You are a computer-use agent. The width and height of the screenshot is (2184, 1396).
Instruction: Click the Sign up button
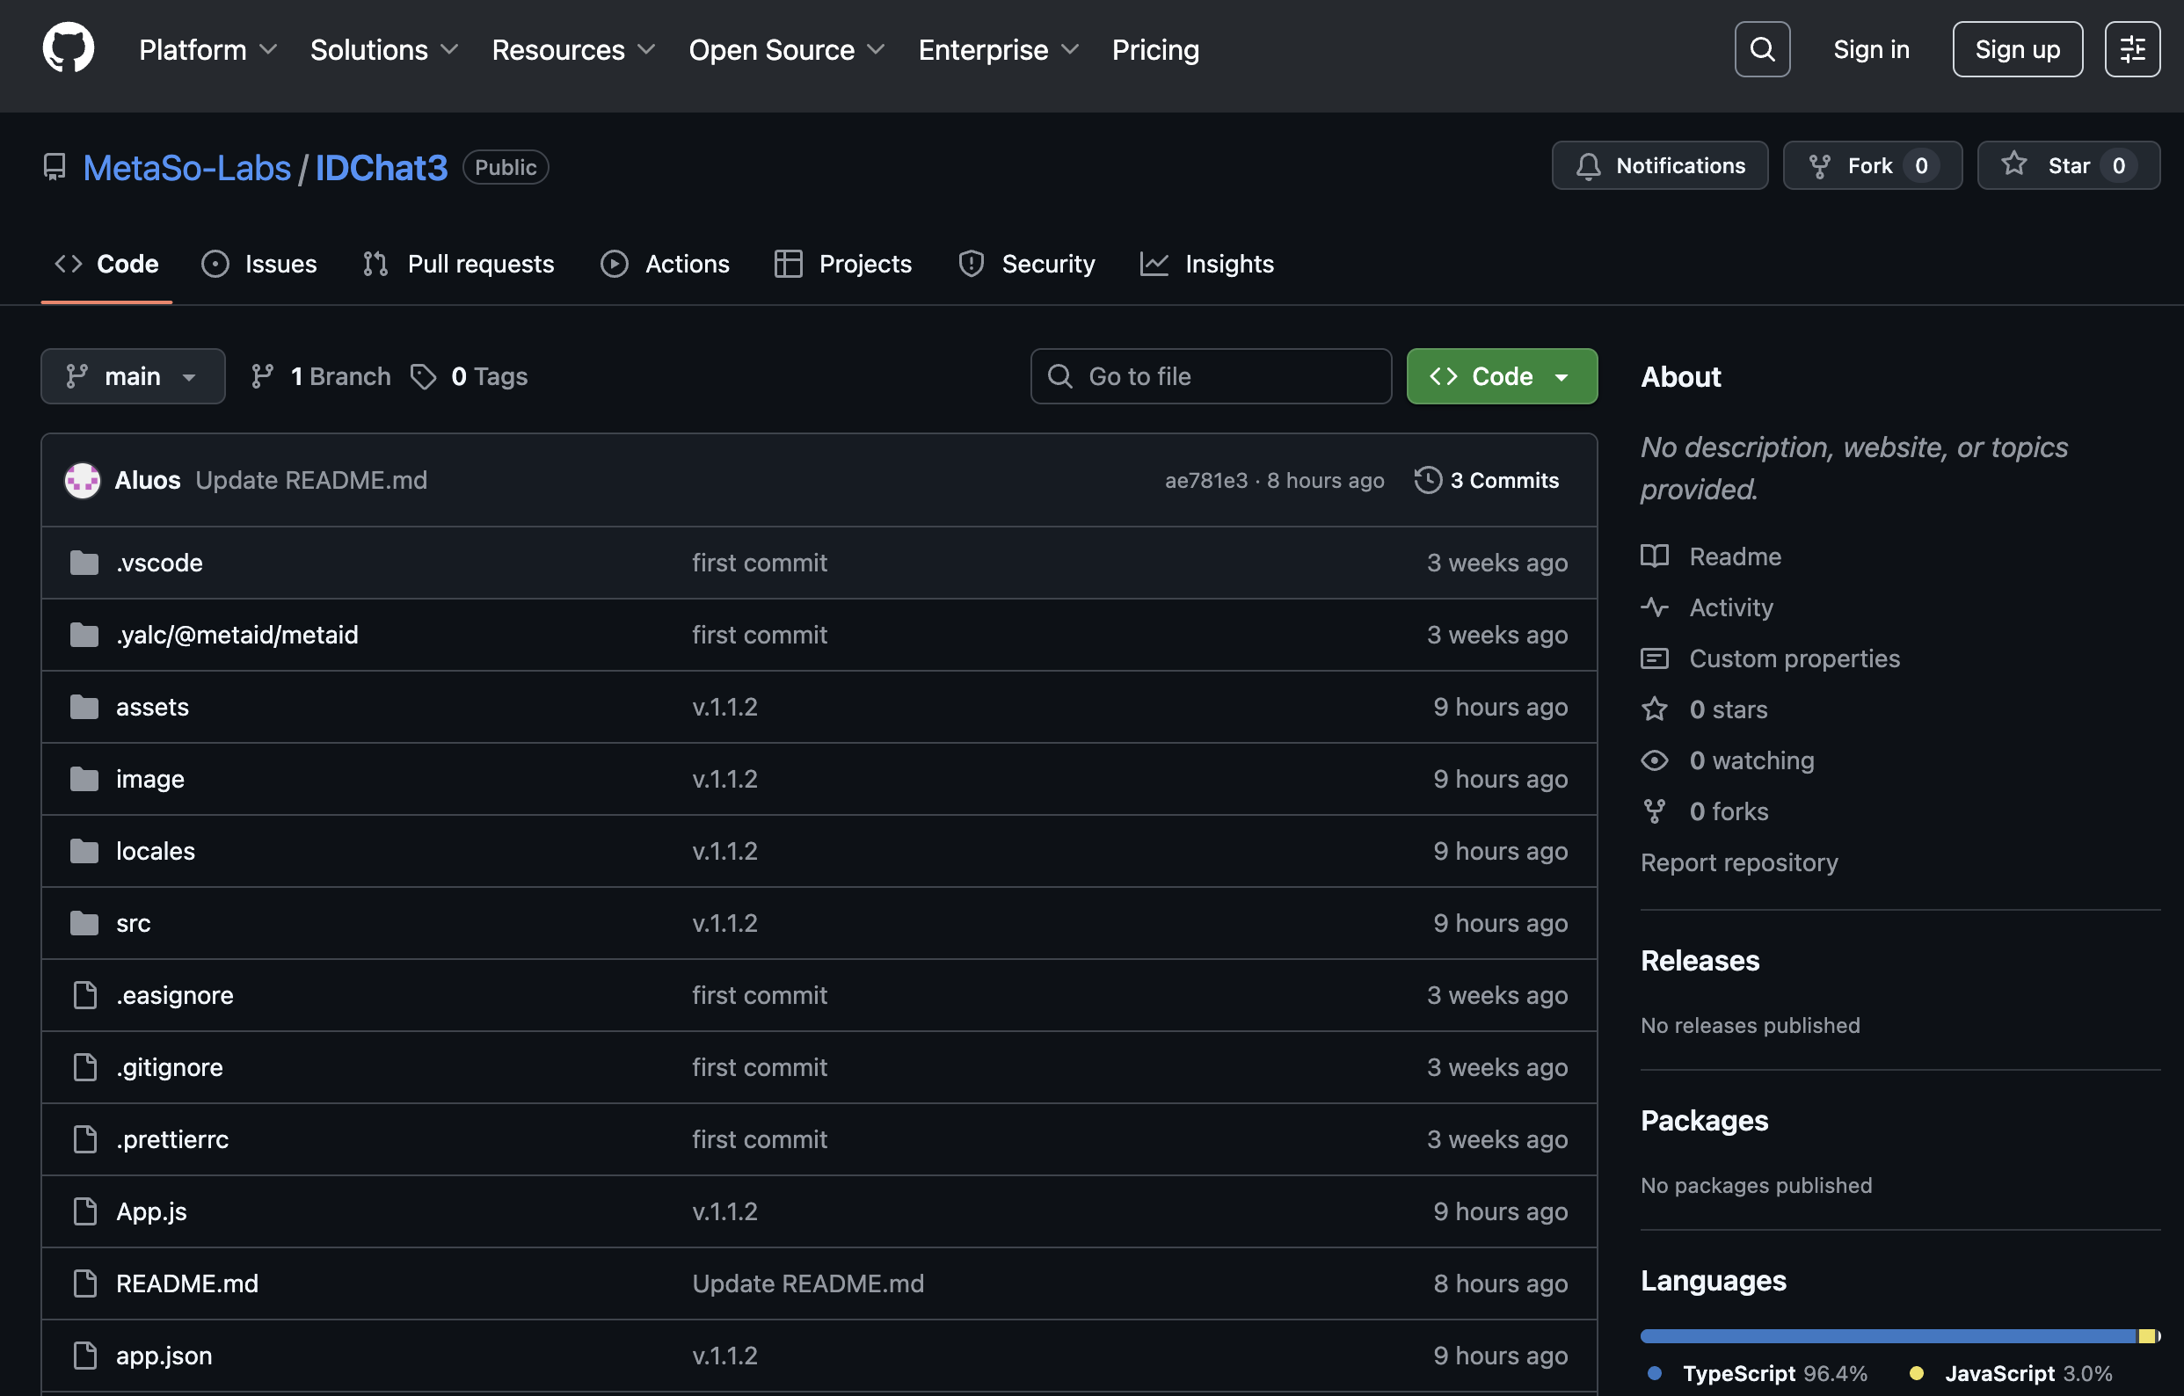click(2016, 49)
